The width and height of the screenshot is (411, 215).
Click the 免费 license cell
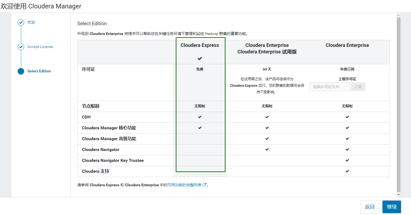click(200, 69)
